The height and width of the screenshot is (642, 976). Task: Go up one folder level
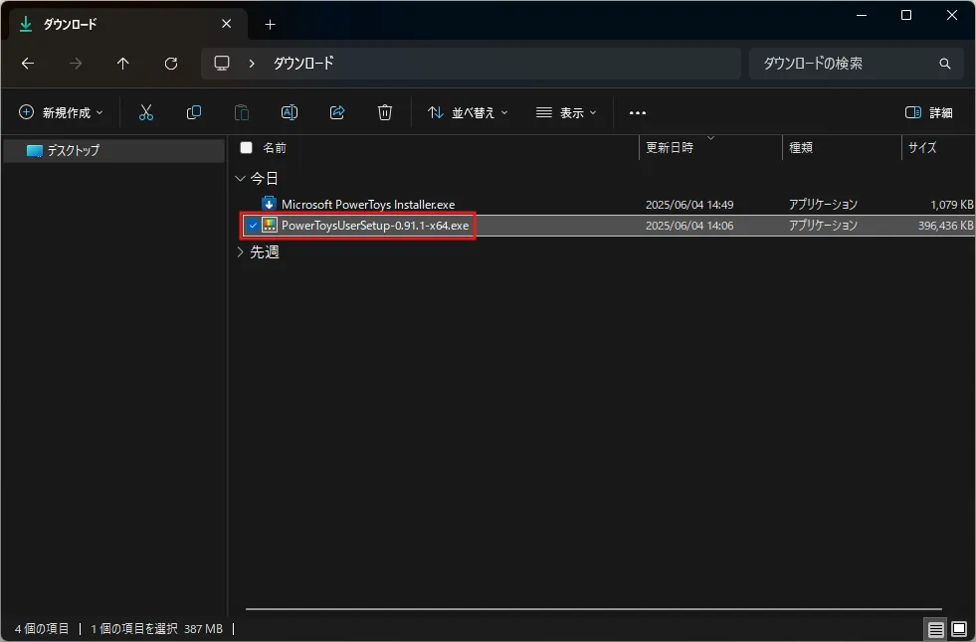pos(123,64)
